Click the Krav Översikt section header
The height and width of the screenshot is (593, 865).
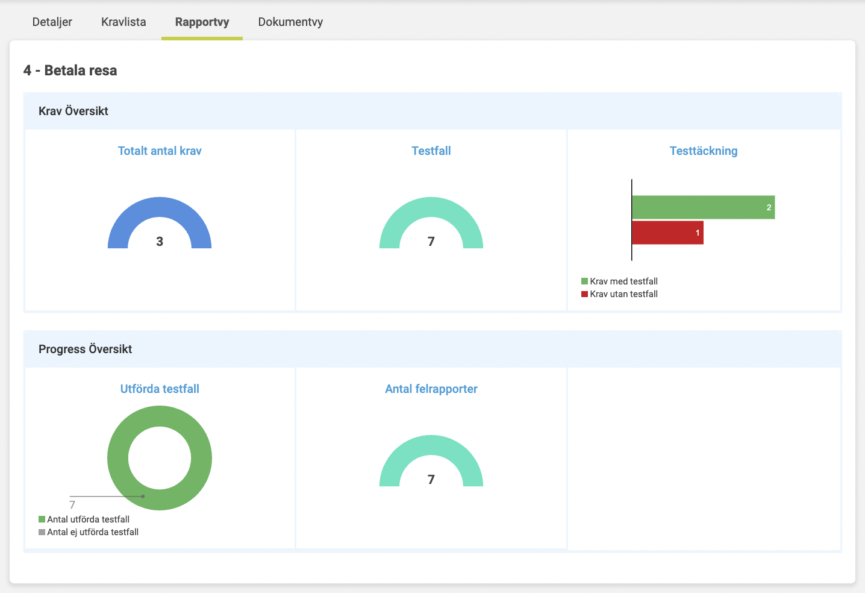73,111
